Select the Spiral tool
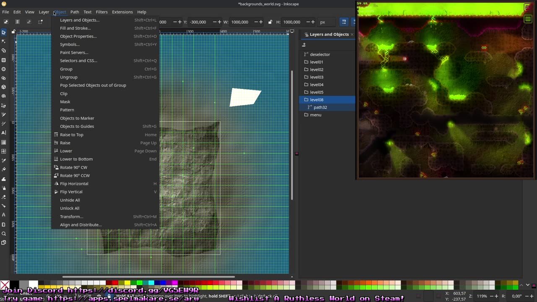This screenshot has width=537, height=302. point(4,96)
